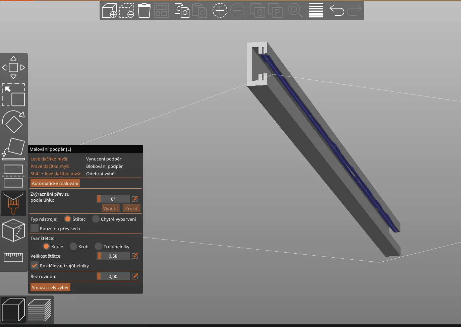This screenshot has height=327, width=461.
Task: Click the Automatické malování button
Action: pos(55,183)
